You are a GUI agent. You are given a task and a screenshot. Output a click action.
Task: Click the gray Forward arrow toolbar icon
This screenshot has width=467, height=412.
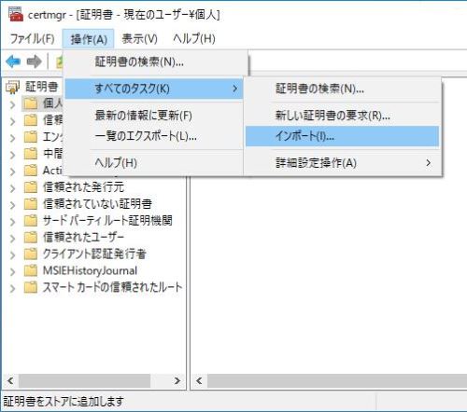point(34,62)
